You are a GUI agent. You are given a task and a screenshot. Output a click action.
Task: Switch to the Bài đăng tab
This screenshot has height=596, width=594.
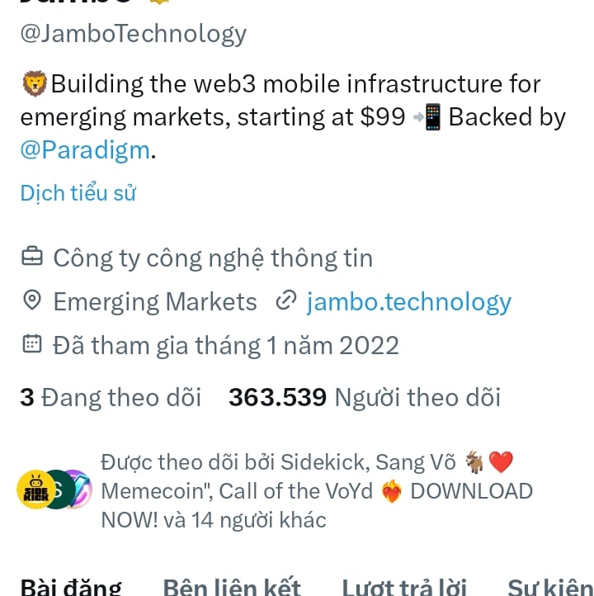71,586
